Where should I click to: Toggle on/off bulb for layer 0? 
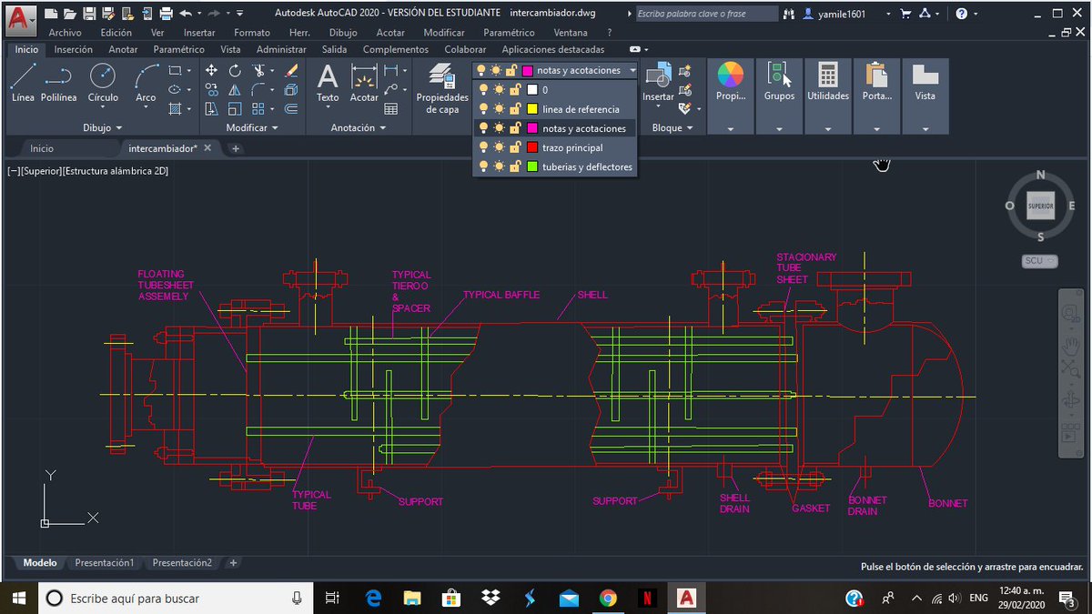point(483,90)
